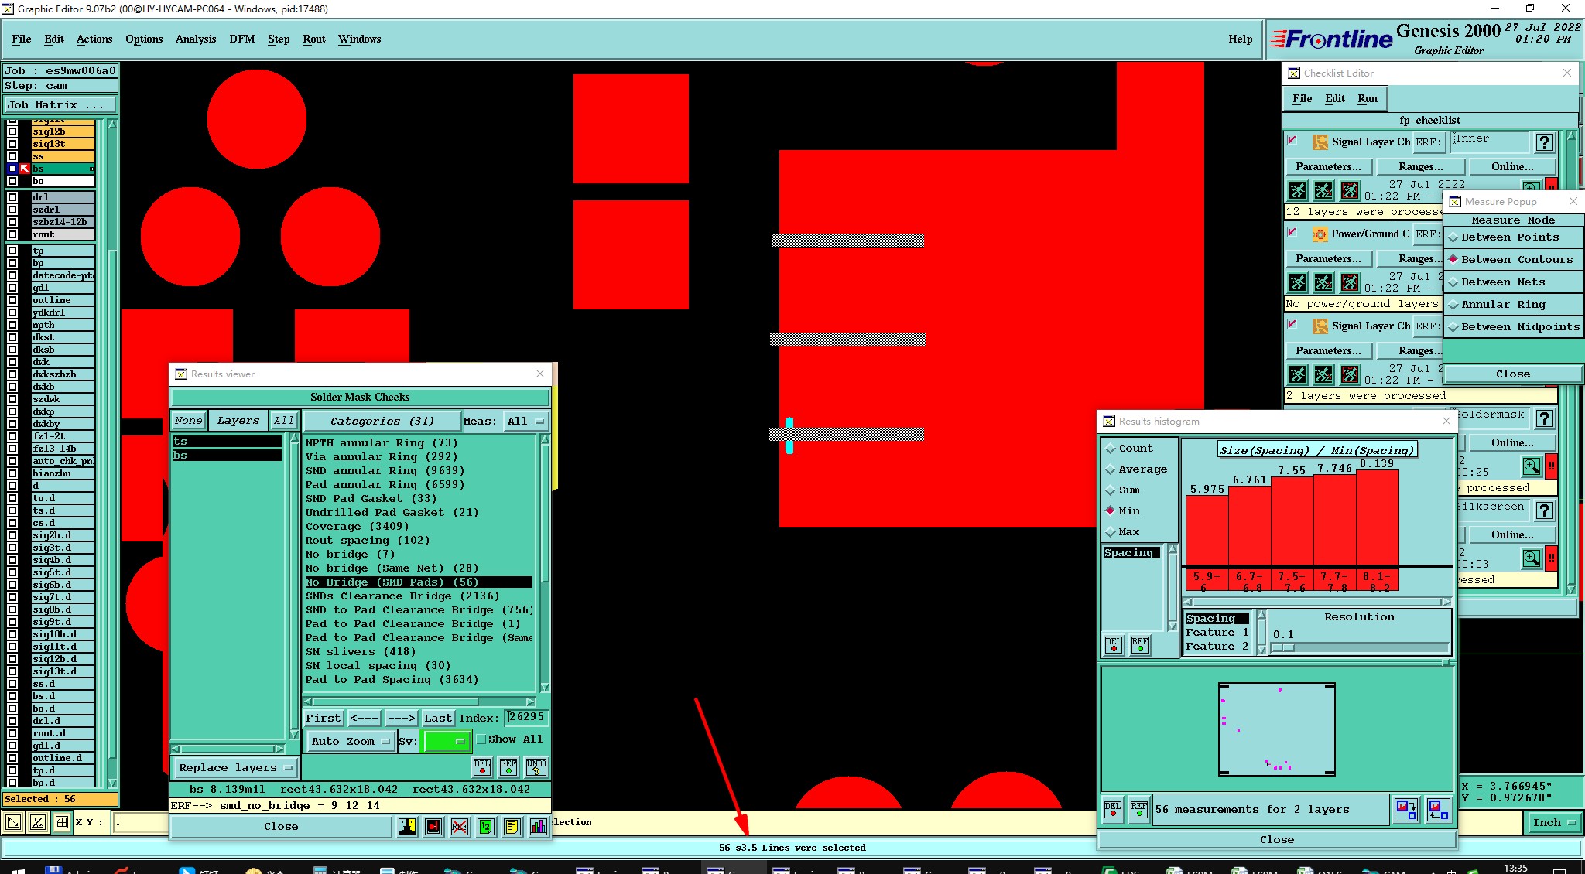The image size is (1585, 874).
Task: Open the Inch units dropdown
Action: 1554,822
